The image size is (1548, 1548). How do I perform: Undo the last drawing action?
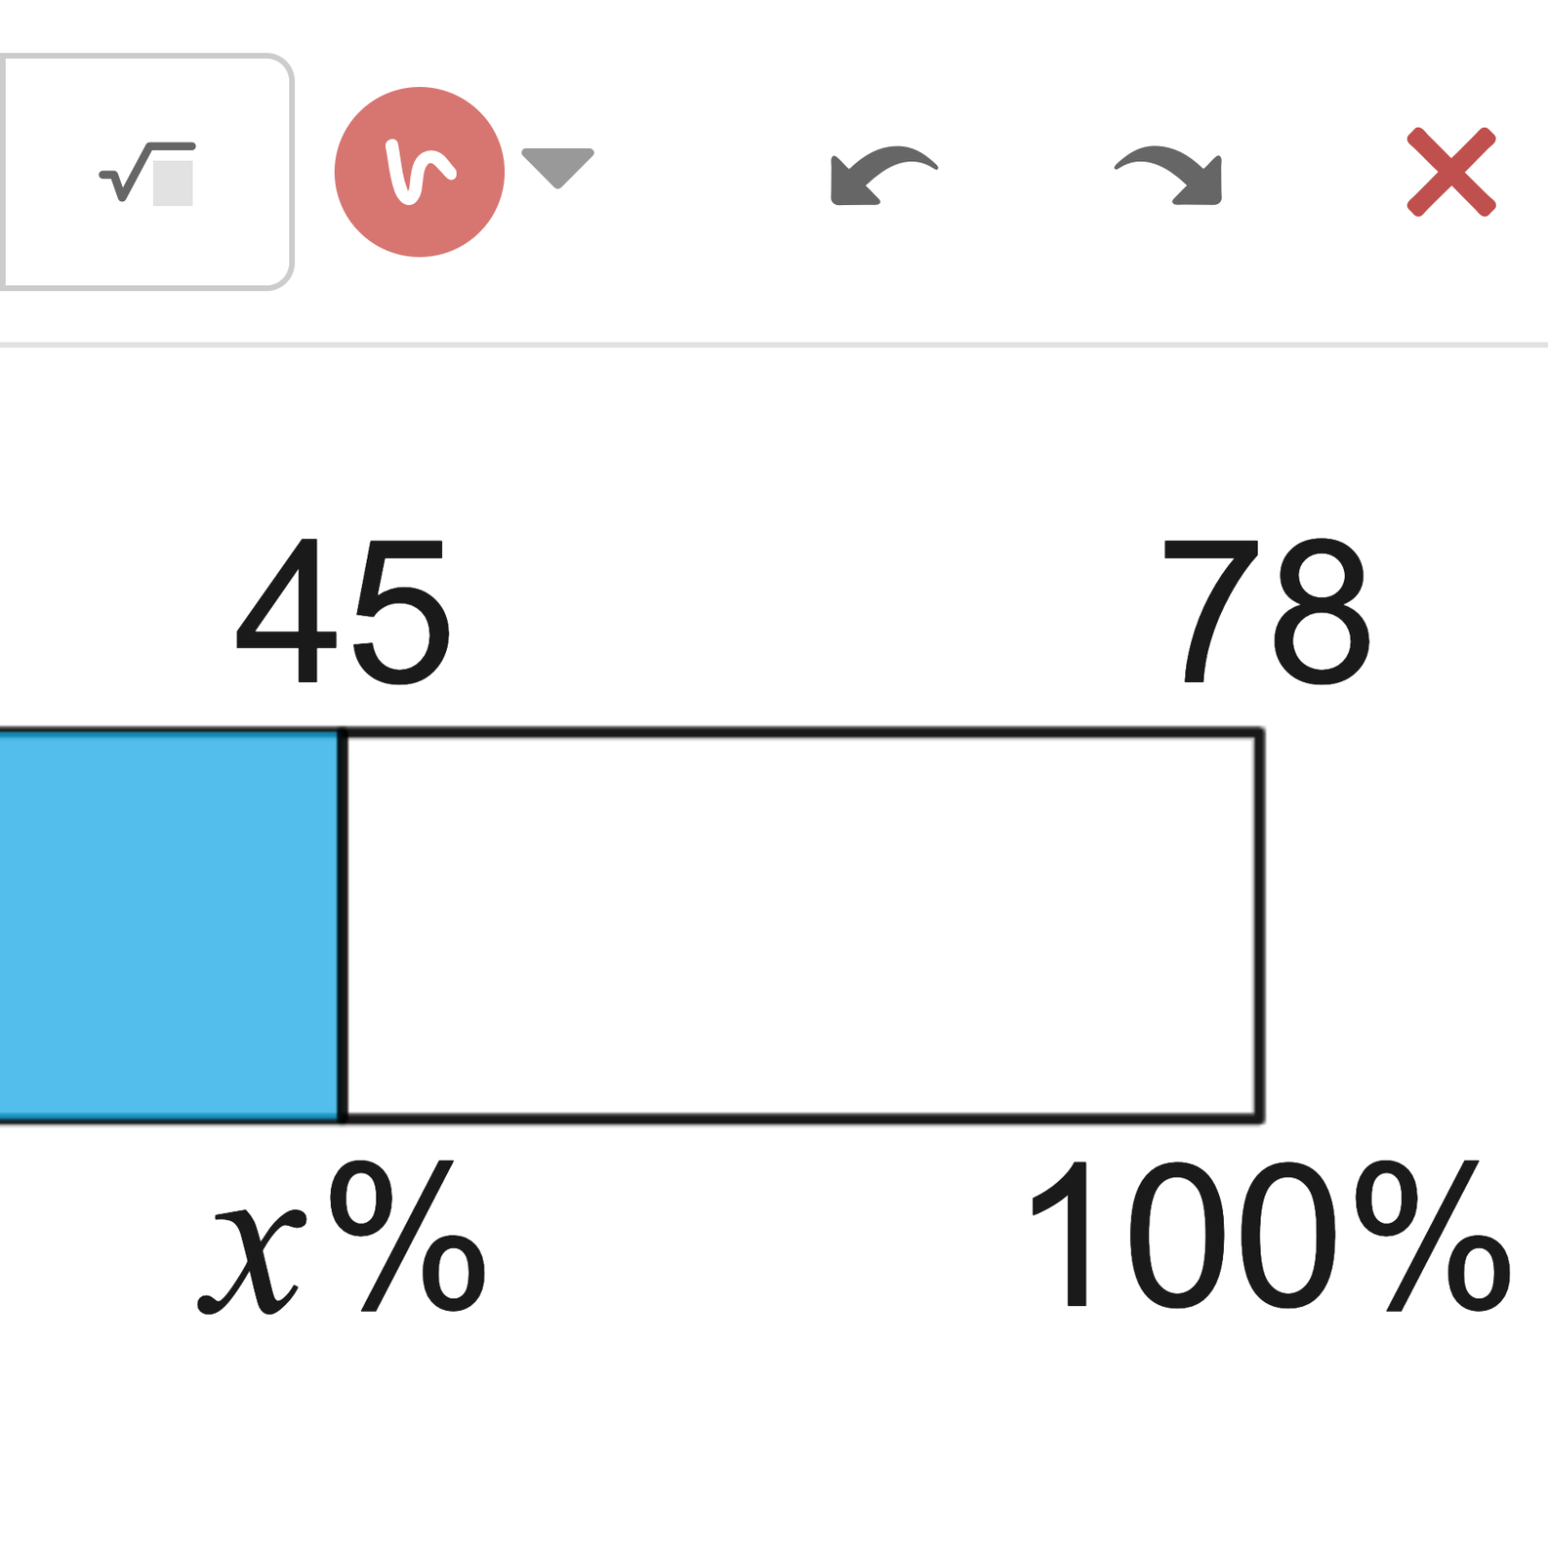[x=883, y=176]
